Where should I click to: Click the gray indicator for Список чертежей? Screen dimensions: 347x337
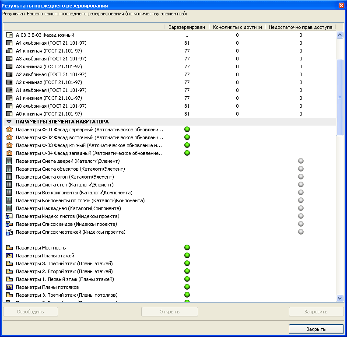(301, 232)
